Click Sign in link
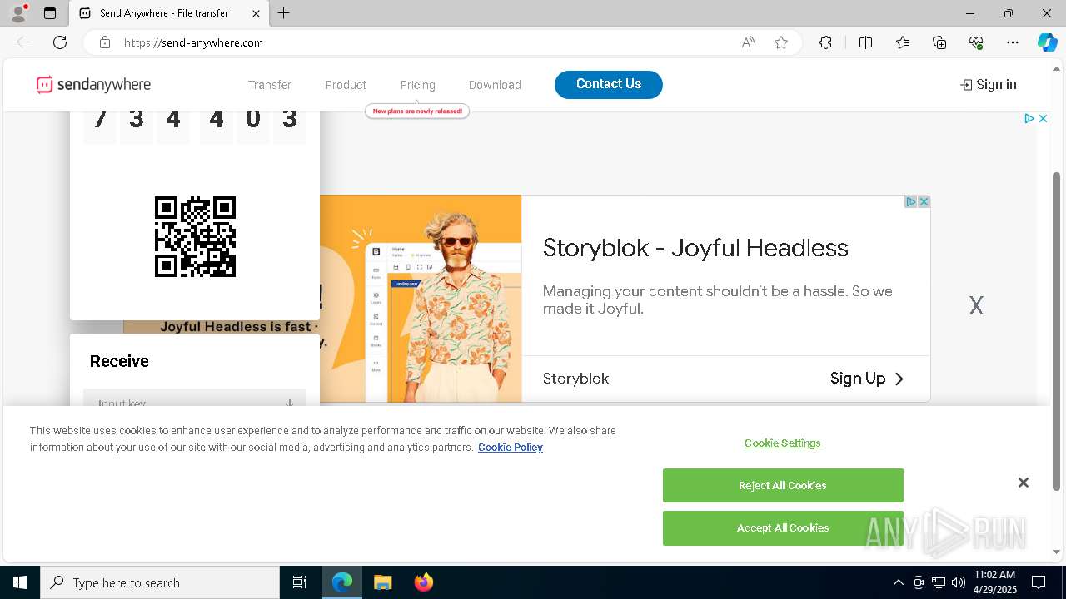1066x599 pixels. [989, 84]
